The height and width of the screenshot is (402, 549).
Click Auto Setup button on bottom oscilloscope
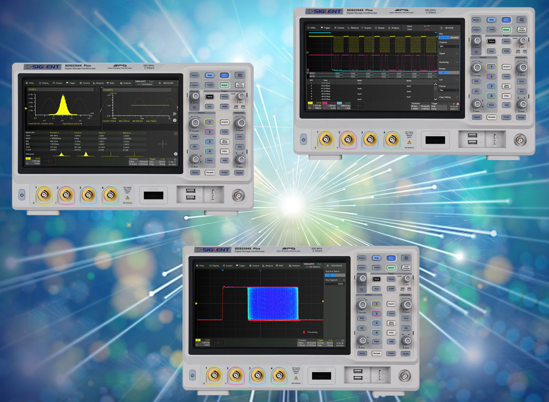391,258
